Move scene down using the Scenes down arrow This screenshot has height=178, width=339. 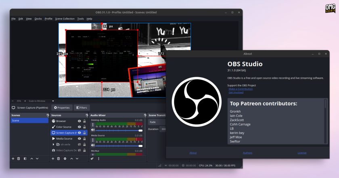(x=37, y=159)
